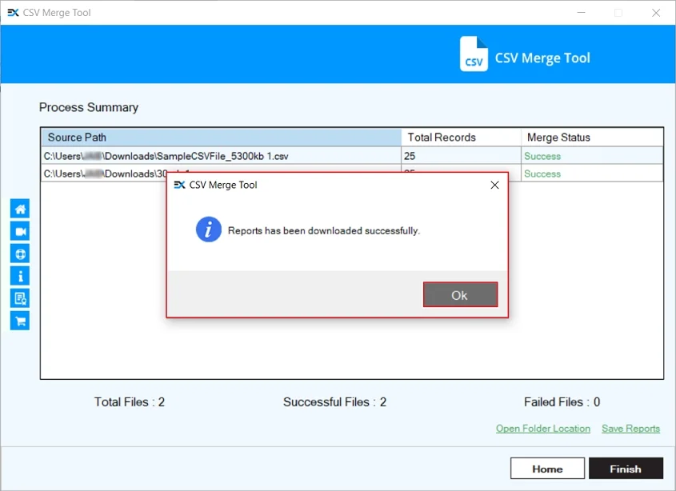This screenshot has height=491, width=676.
Task: Click the support lifebuoy icon in sidebar
Action: (19, 253)
